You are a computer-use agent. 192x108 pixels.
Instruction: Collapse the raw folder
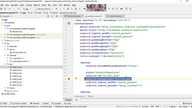5,64
